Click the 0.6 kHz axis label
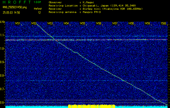Viewport: 170px width, 108px height. click(x=2, y=103)
